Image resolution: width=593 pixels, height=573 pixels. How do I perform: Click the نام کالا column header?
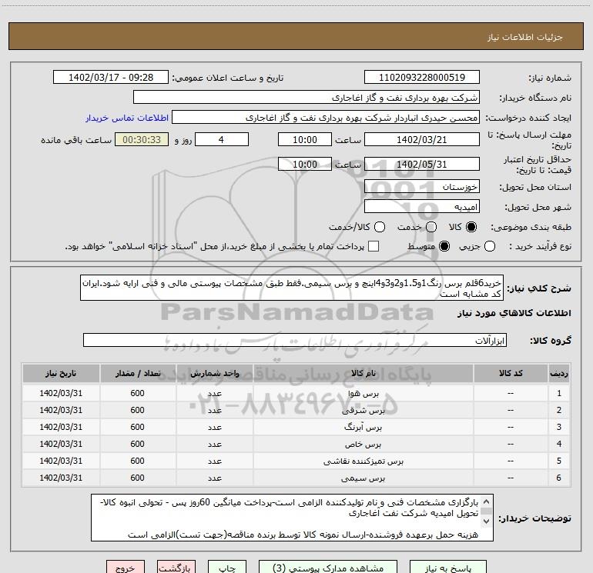[363, 373]
